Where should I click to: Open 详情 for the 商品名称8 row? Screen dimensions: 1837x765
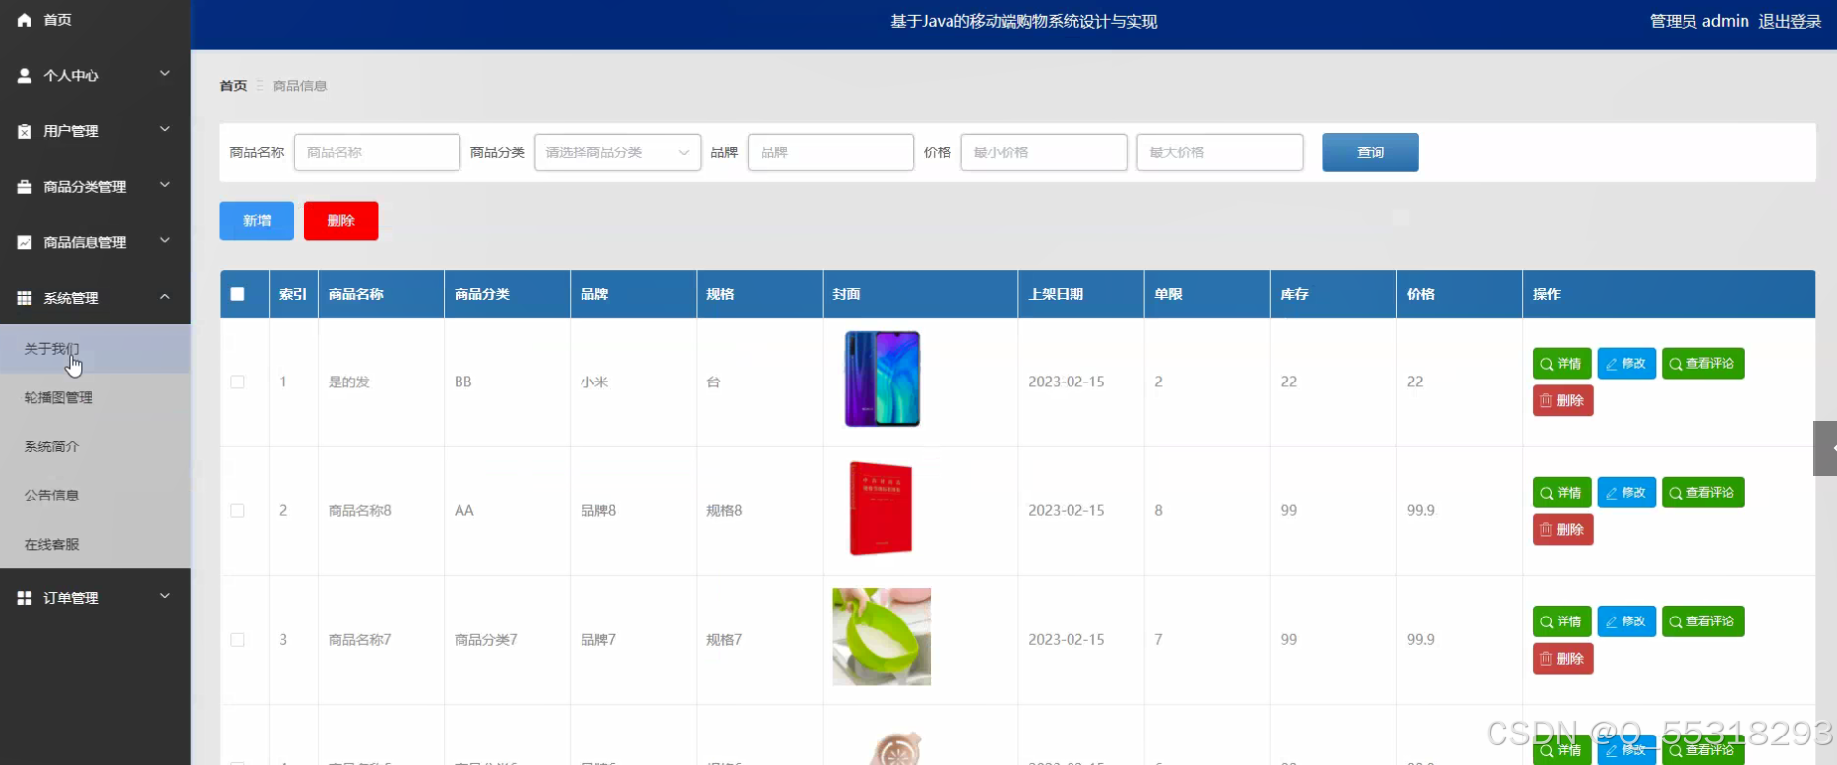[x=1561, y=493]
